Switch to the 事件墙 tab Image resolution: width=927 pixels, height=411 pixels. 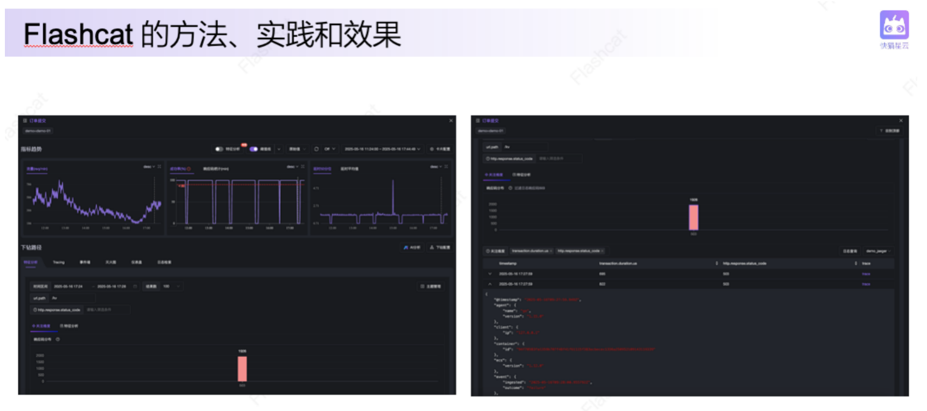click(x=85, y=262)
